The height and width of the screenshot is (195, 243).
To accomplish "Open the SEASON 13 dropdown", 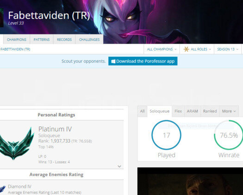I will (228, 49).
